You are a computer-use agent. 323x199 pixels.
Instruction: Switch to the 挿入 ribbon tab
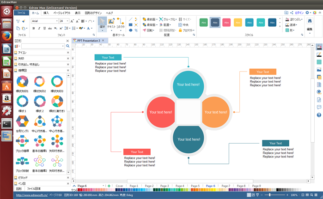point(46,13)
